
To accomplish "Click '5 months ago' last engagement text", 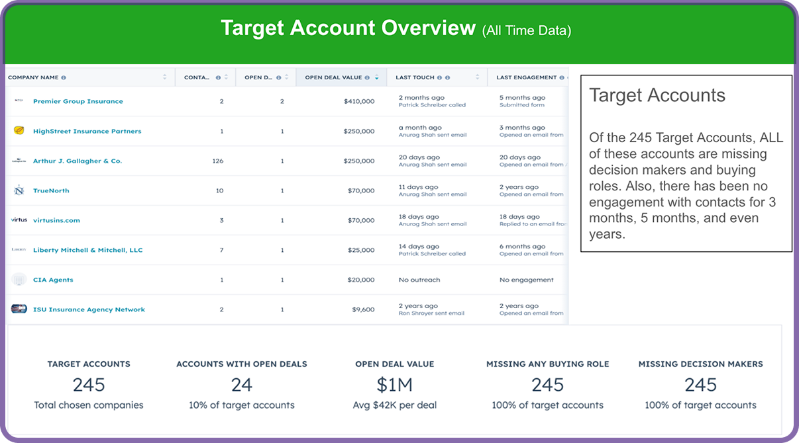I will 523,98.
